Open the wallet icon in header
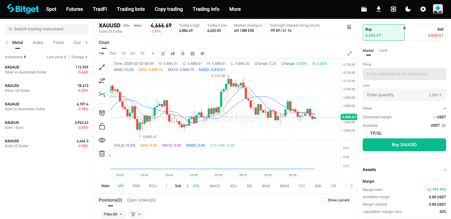 pyautogui.click(x=364, y=9)
